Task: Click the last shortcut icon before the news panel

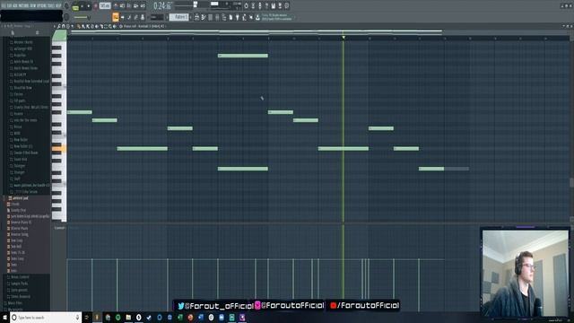Action: click(x=257, y=17)
